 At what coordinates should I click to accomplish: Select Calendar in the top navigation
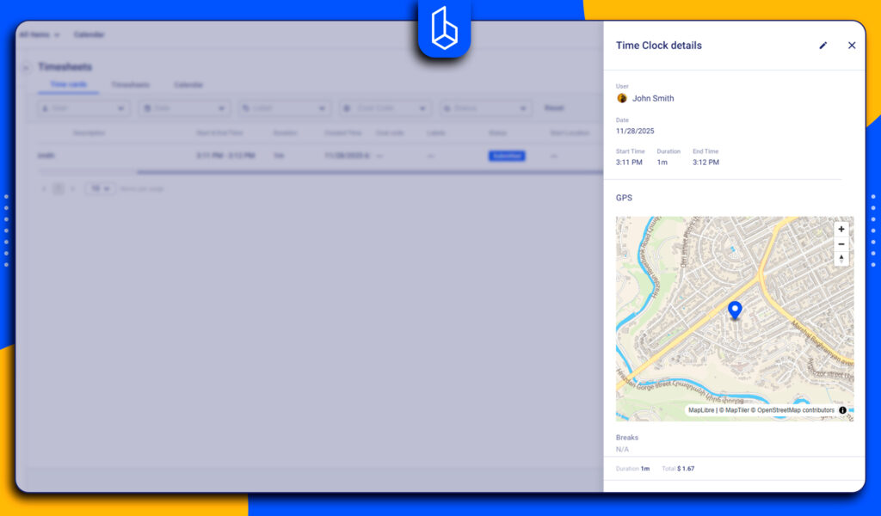90,35
